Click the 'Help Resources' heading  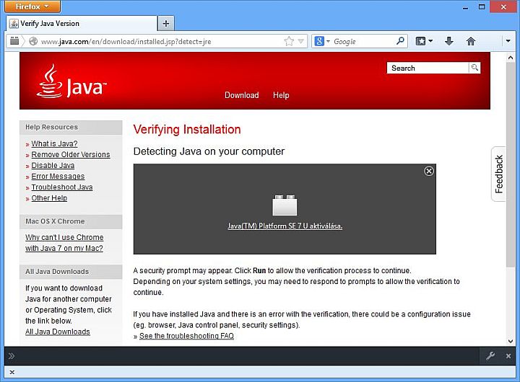(x=52, y=127)
